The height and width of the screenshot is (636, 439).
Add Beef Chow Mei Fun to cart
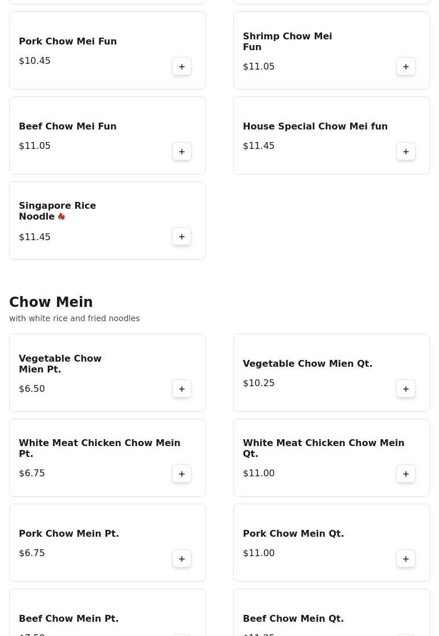click(x=182, y=152)
